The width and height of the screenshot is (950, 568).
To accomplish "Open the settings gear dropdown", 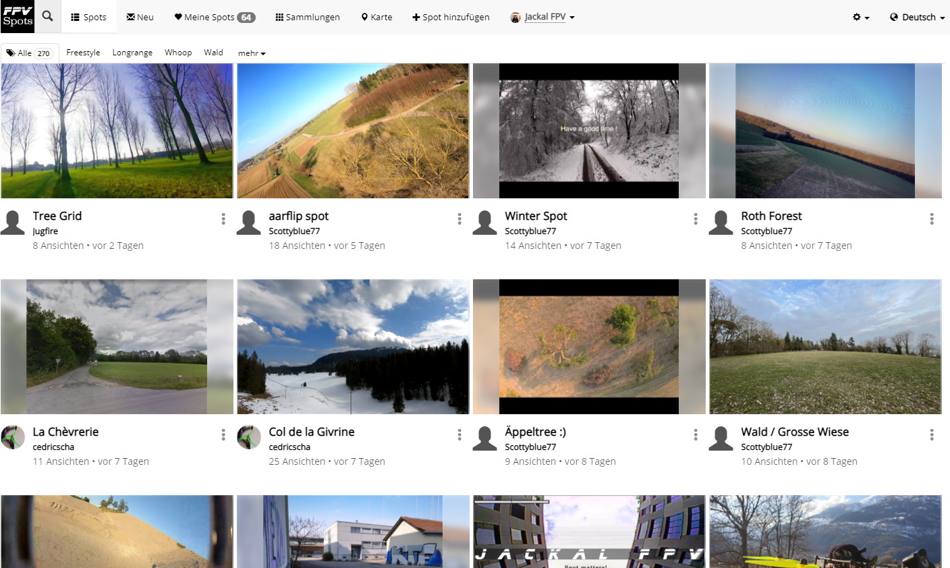I will point(861,17).
